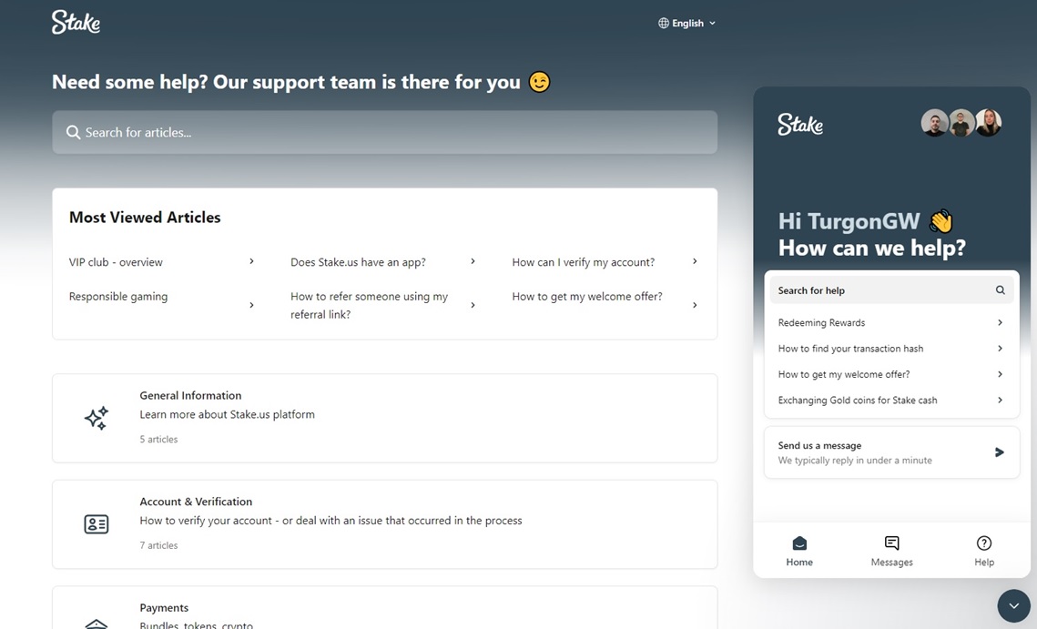Open Does Stake.us have an app article
Image resolution: width=1037 pixels, height=629 pixels.
[358, 262]
